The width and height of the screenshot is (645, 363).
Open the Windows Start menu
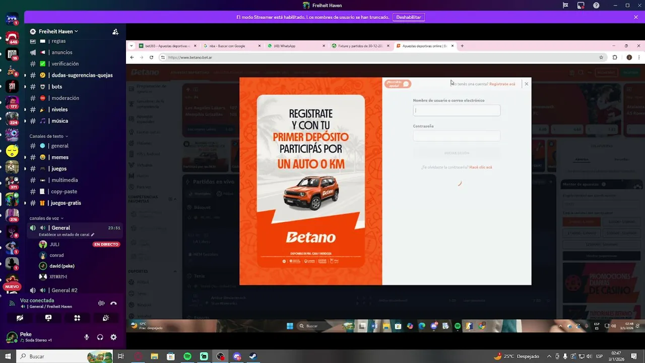8,356
